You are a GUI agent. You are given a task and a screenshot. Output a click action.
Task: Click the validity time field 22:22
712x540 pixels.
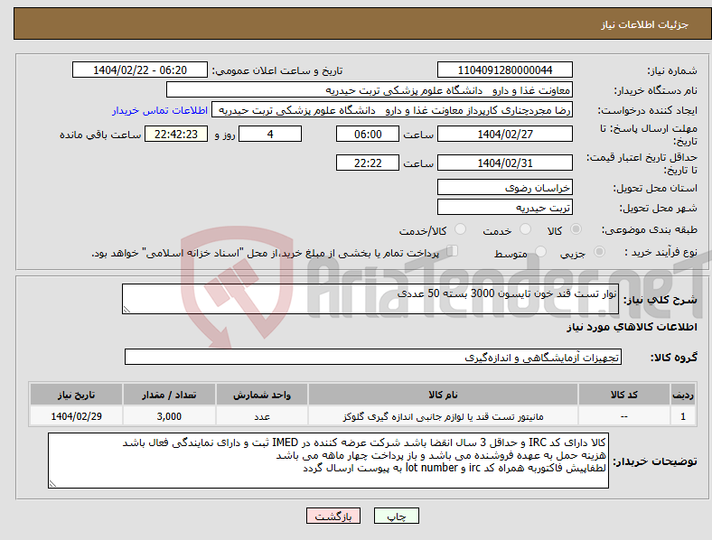[x=368, y=163]
